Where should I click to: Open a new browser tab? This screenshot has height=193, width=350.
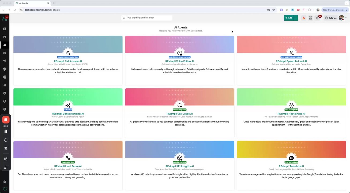[x=54, y=3]
